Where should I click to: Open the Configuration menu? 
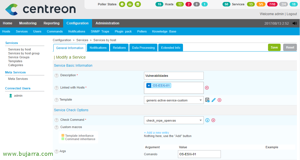[77, 23]
